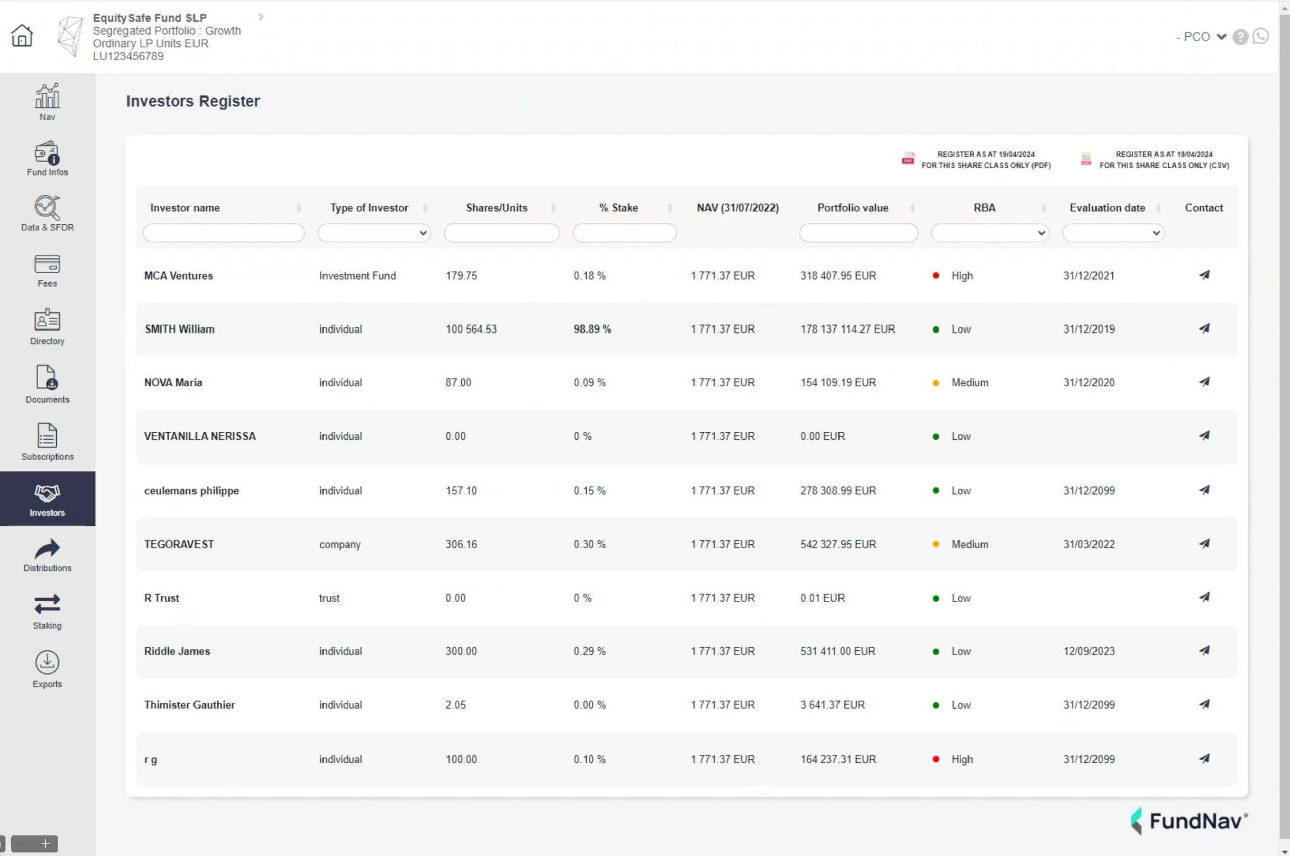Viewport: 1290px width, 856px height.
Task: Contact VENTANILLA NERISSA via paper plane icon
Action: point(1204,435)
